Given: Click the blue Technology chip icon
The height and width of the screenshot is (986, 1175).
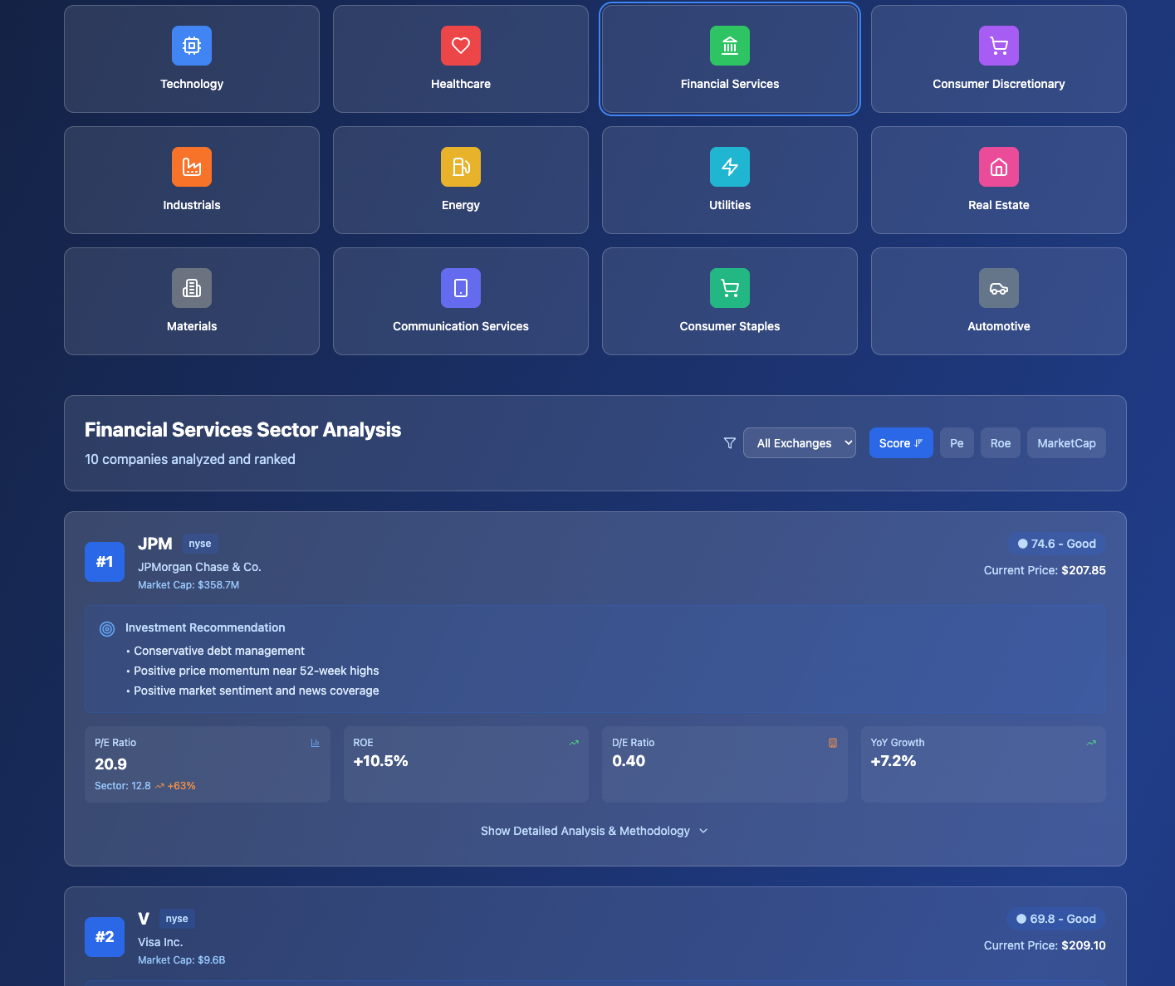Looking at the screenshot, I should [192, 46].
